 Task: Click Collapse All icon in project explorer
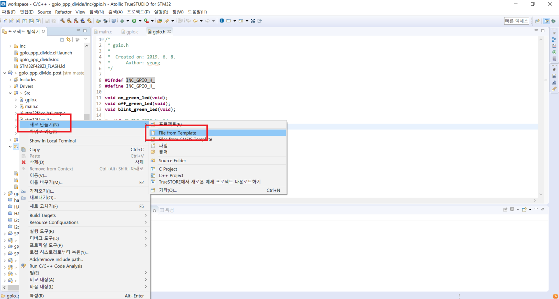point(62,39)
